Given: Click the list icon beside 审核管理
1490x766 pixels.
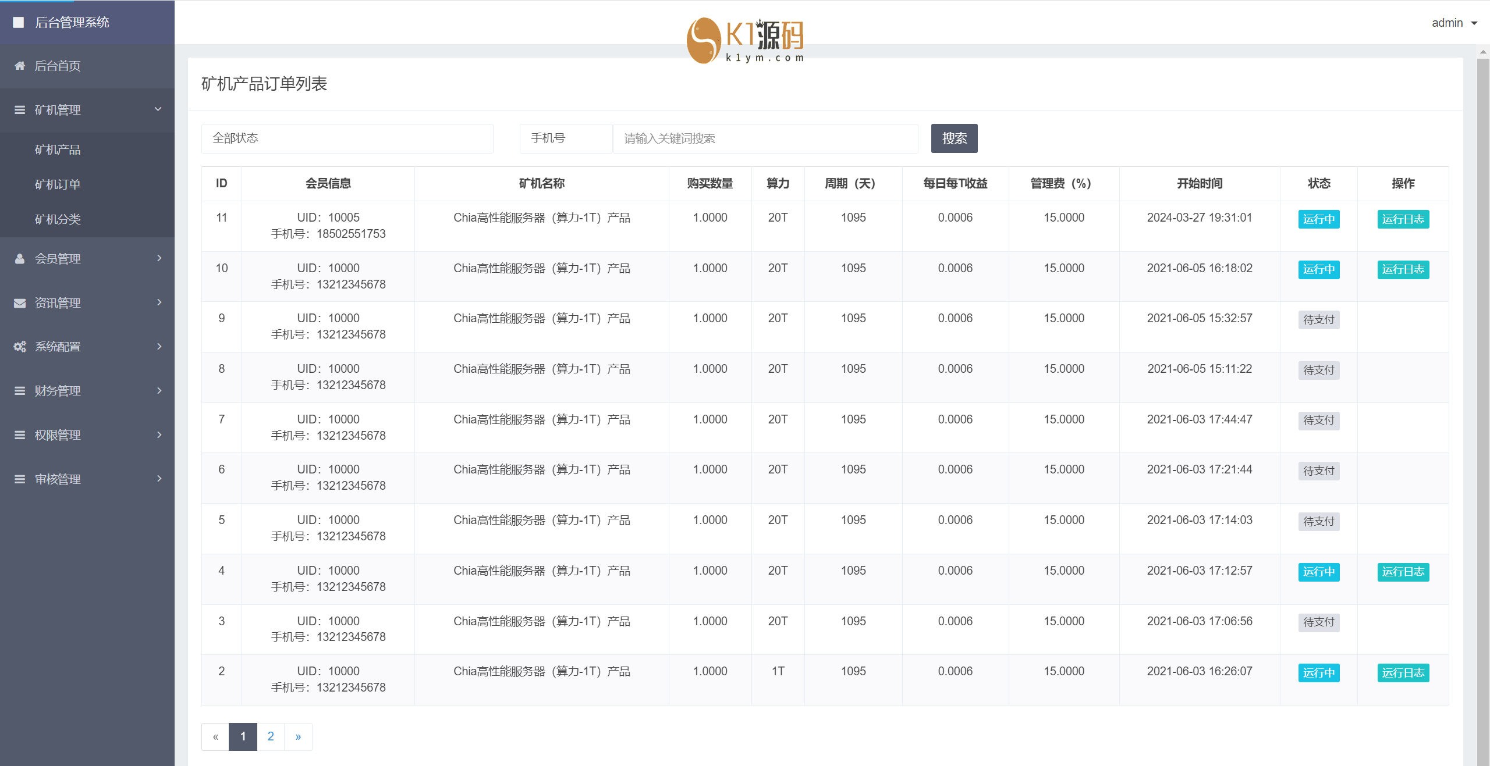Looking at the screenshot, I should (20, 479).
